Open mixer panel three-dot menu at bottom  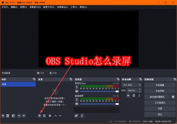click(82, 116)
